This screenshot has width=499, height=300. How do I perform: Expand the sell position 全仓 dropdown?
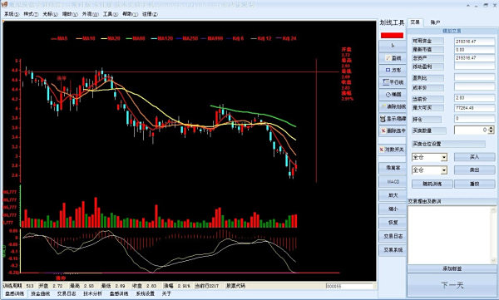coord(443,170)
